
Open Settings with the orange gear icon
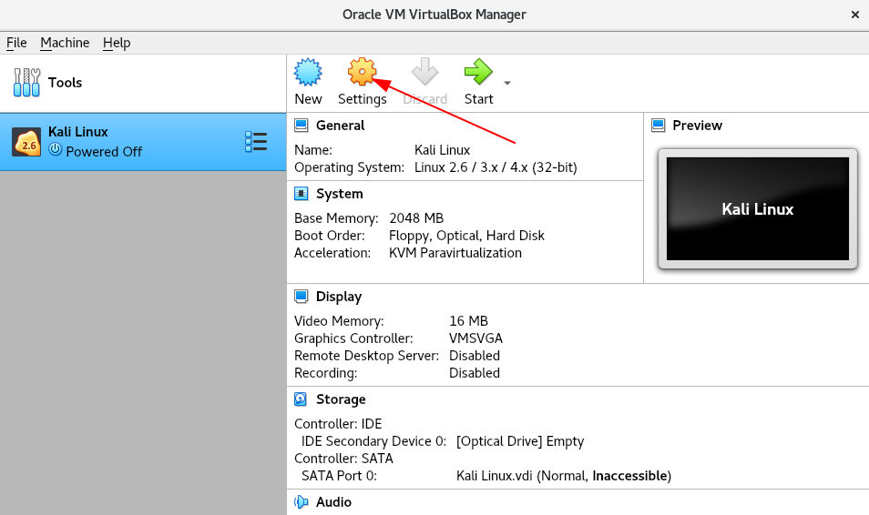point(362,72)
